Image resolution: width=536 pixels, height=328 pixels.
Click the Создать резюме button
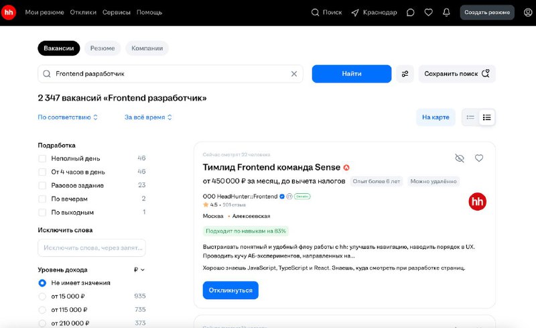pyautogui.click(x=487, y=12)
